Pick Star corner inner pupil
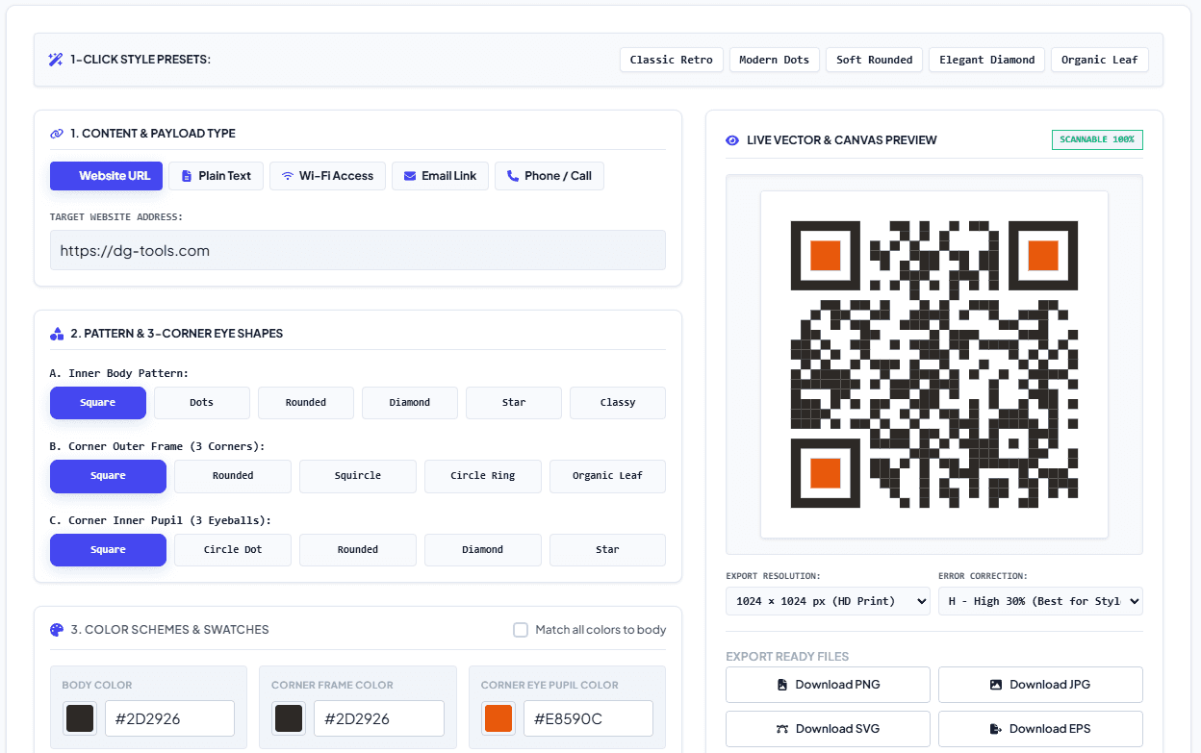This screenshot has width=1201, height=753. pos(607,550)
